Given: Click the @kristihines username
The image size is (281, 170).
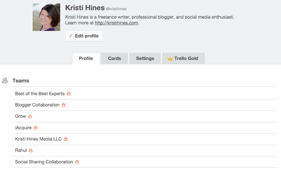Looking at the screenshot, I should click(116, 9).
